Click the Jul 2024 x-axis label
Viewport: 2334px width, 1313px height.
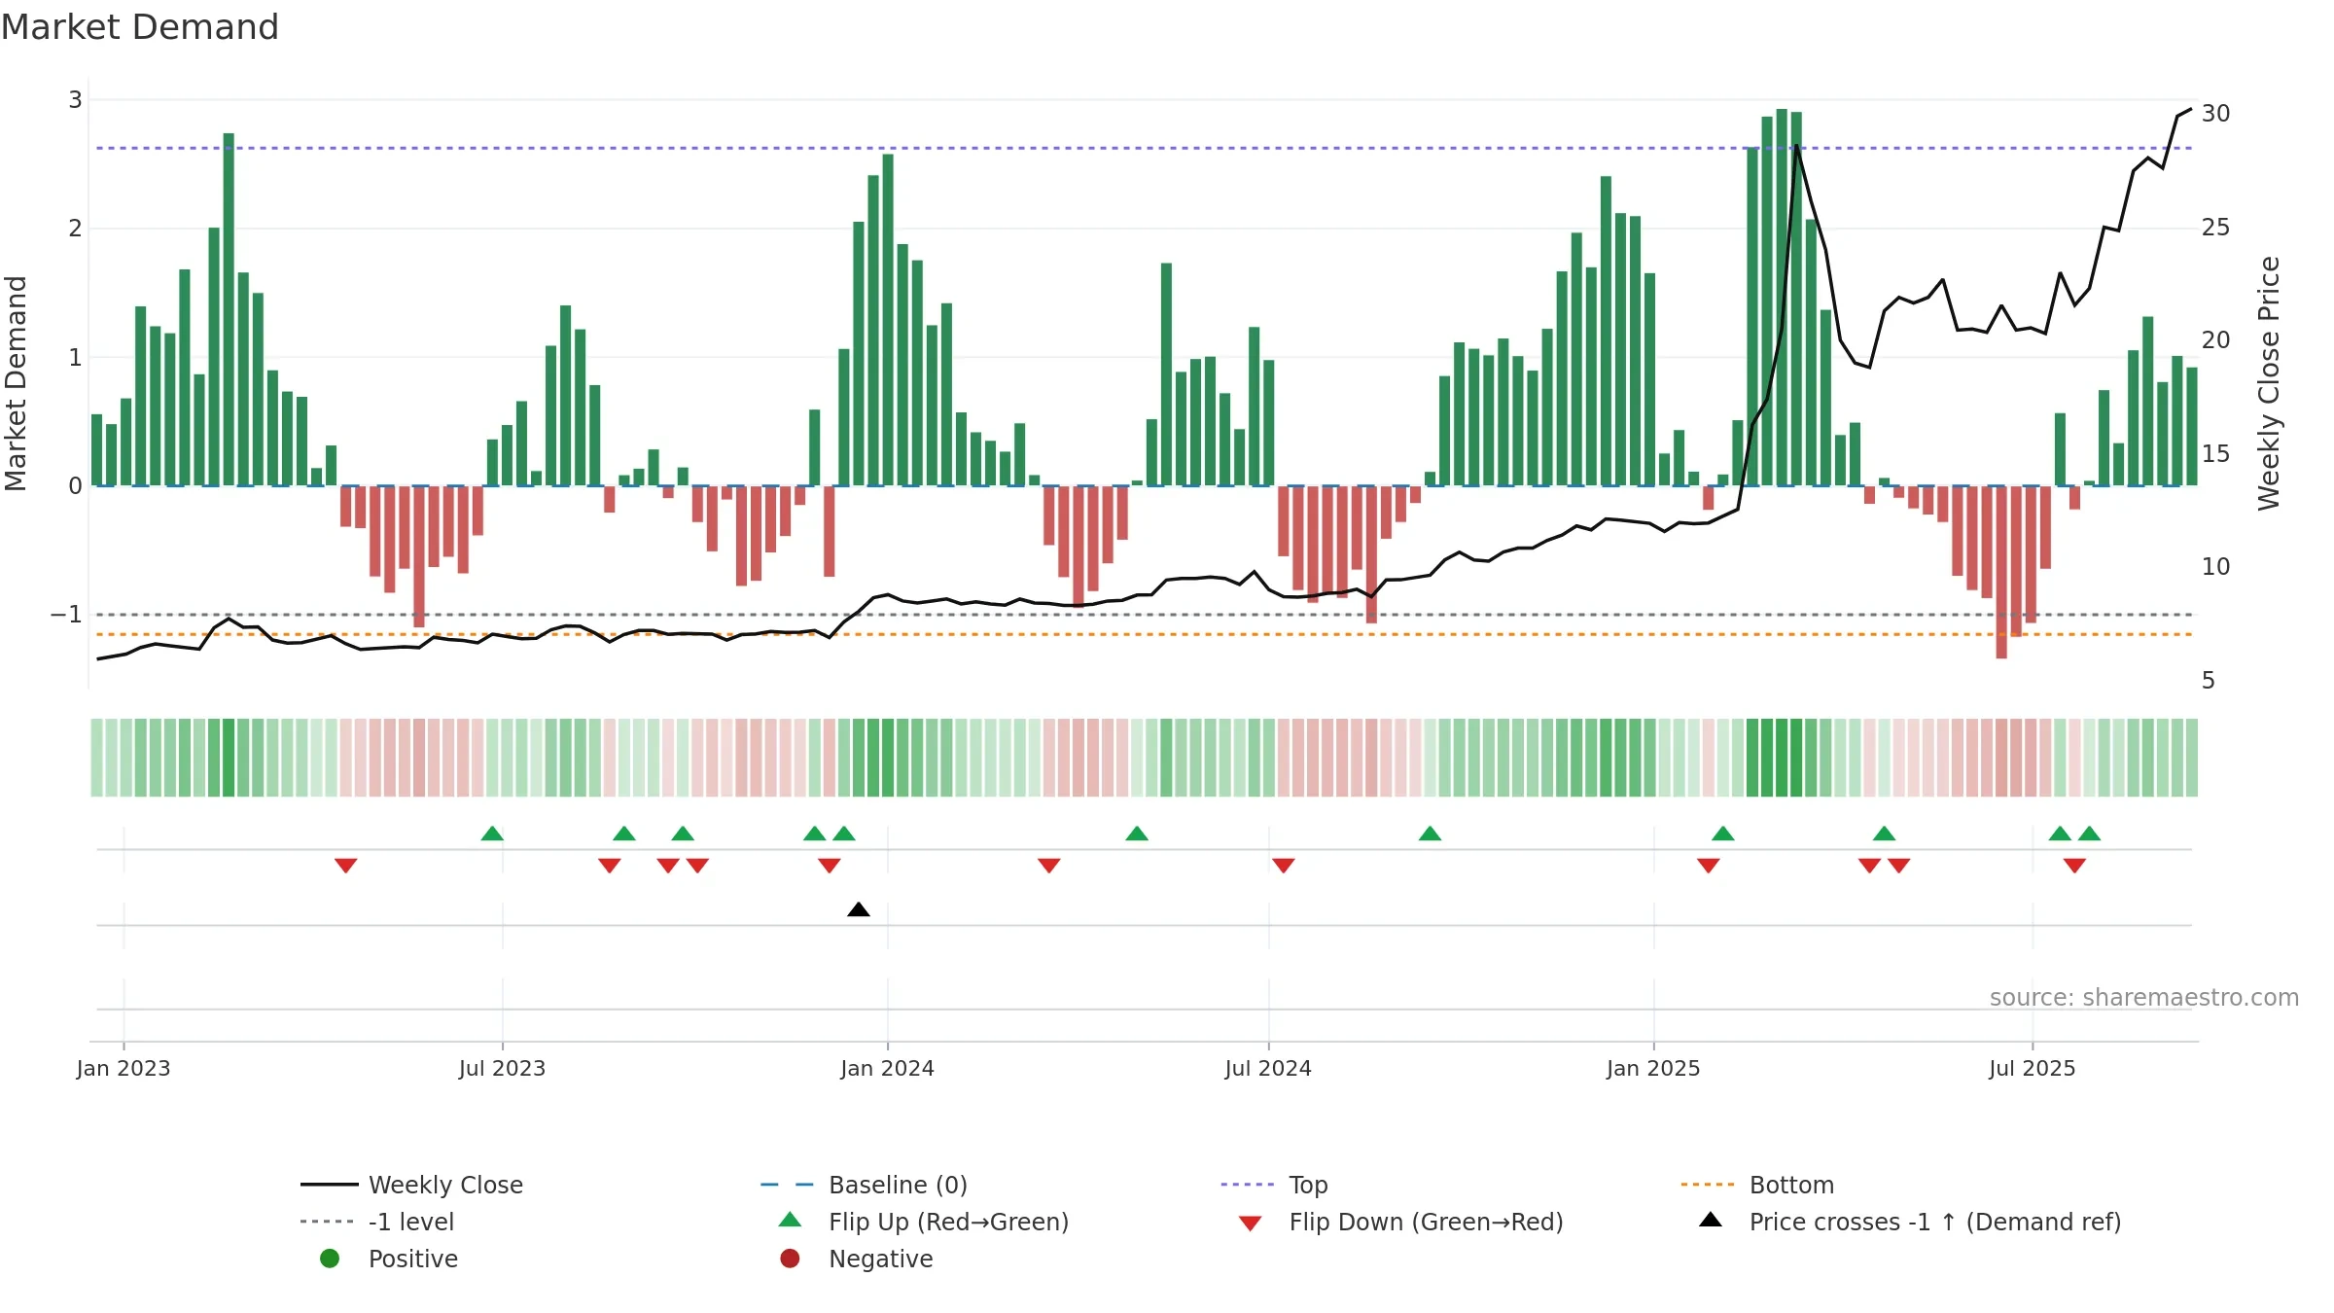[x=1268, y=1068]
